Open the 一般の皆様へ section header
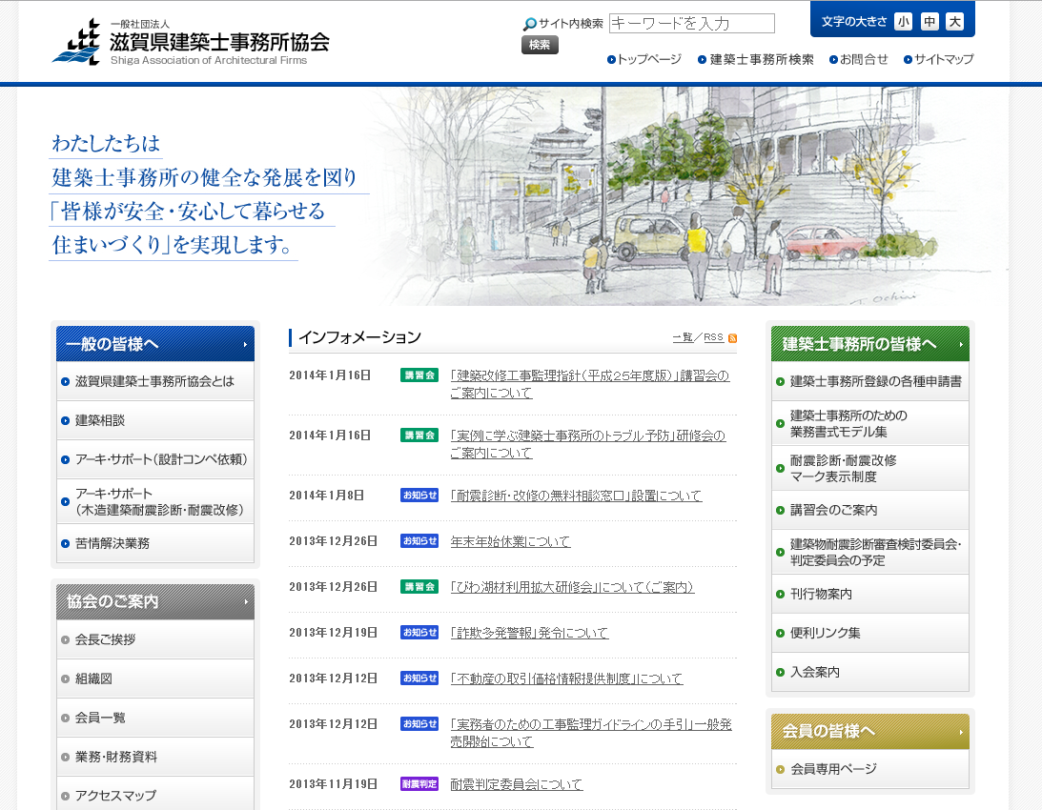Image resolution: width=1042 pixels, height=810 pixels. 155,344
